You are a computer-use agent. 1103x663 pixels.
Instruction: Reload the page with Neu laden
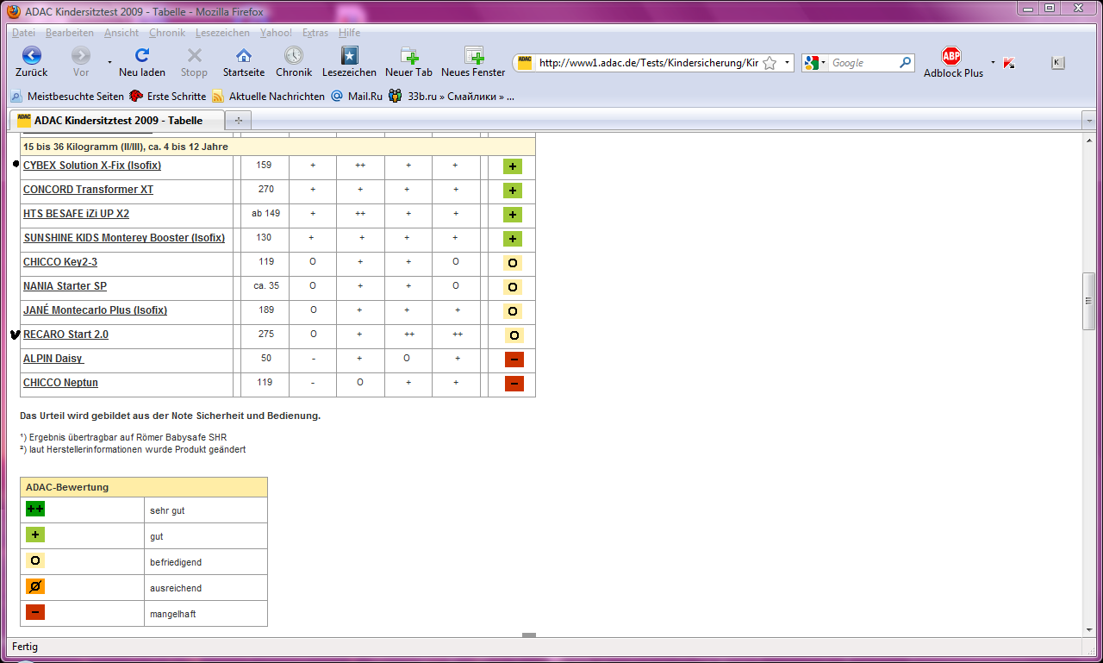(142, 56)
